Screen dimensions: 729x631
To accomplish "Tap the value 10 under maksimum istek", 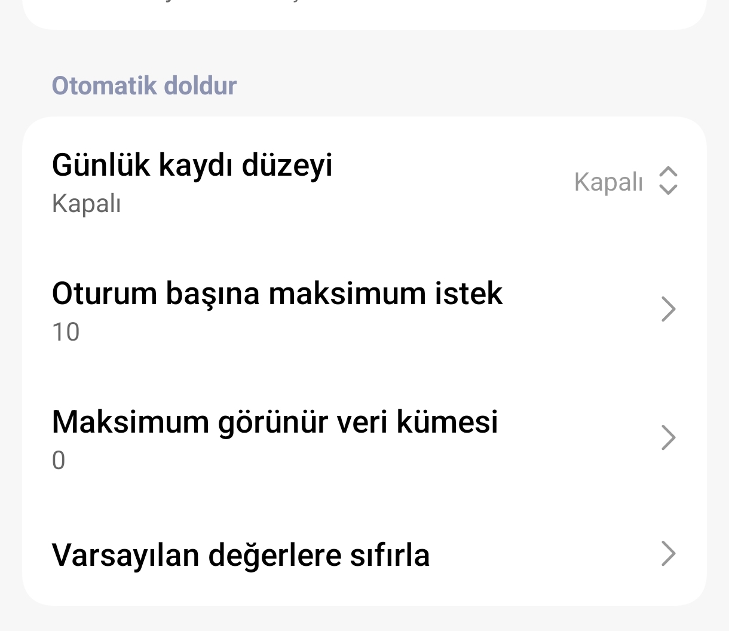I will tap(66, 332).
